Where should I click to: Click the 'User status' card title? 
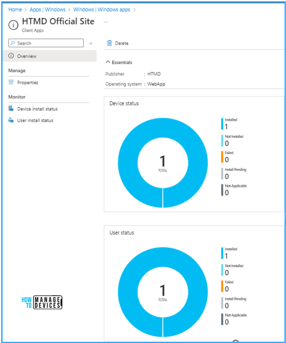pos(121,233)
